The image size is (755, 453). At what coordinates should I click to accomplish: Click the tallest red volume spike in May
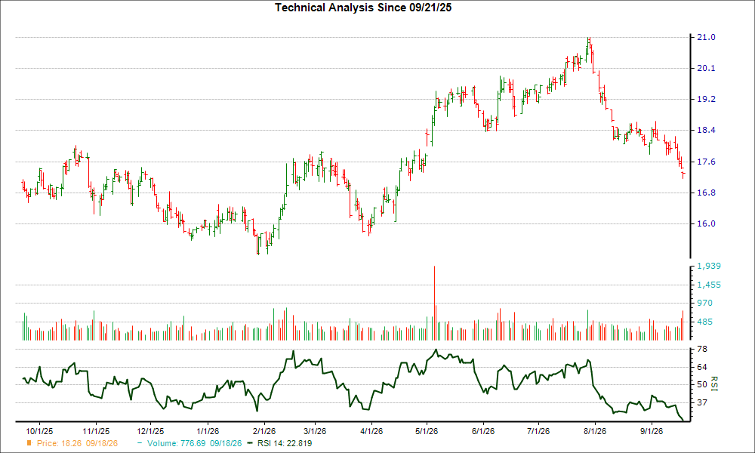click(434, 304)
